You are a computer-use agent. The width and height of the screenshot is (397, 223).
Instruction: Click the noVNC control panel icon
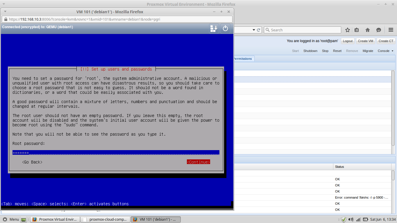tap(214, 28)
